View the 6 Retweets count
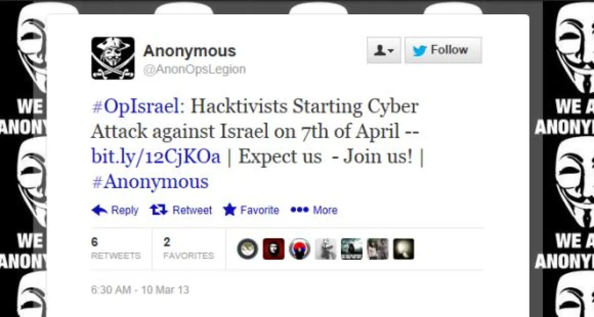 pyautogui.click(x=116, y=249)
